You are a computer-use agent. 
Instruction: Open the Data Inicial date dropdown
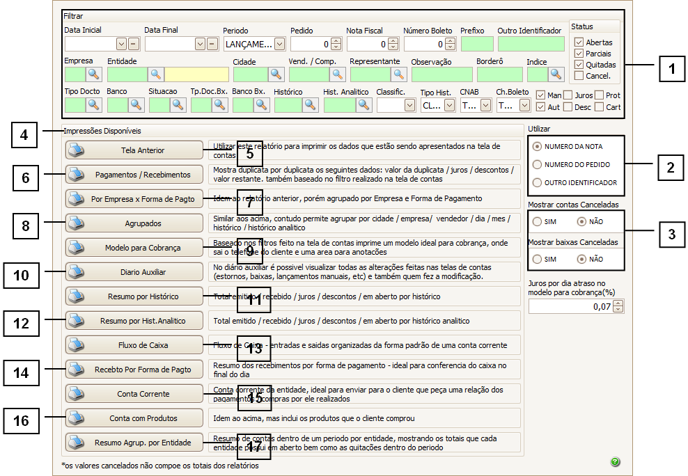pyautogui.click(x=121, y=44)
